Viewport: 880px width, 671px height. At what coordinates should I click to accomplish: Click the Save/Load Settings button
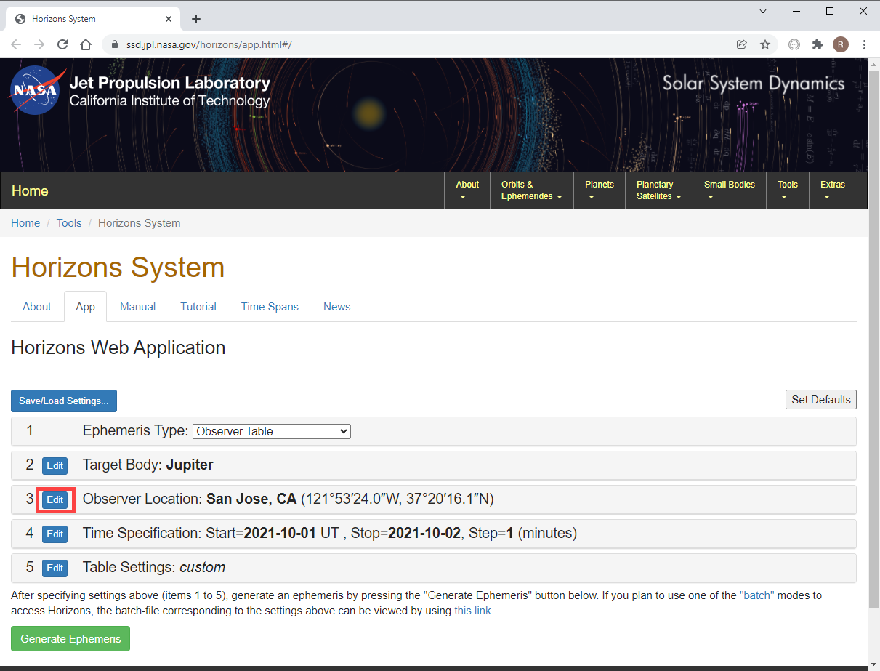[x=64, y=401]
